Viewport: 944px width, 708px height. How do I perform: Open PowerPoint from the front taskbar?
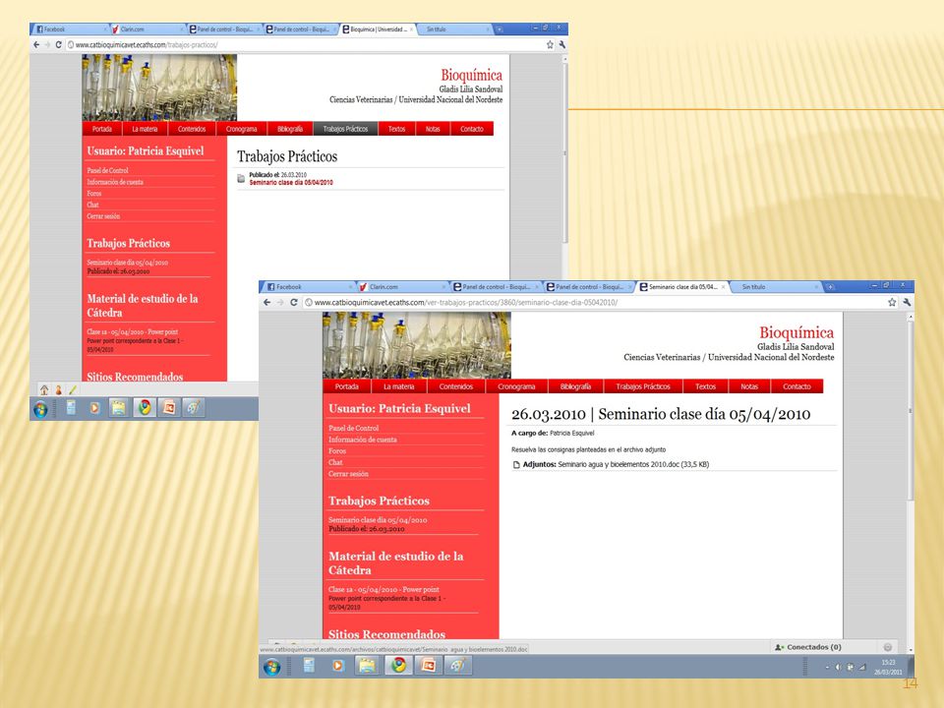[x=428, y=666]
